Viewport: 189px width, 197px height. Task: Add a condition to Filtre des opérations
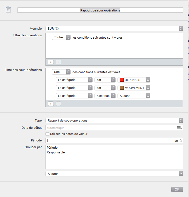coord(51,62)
